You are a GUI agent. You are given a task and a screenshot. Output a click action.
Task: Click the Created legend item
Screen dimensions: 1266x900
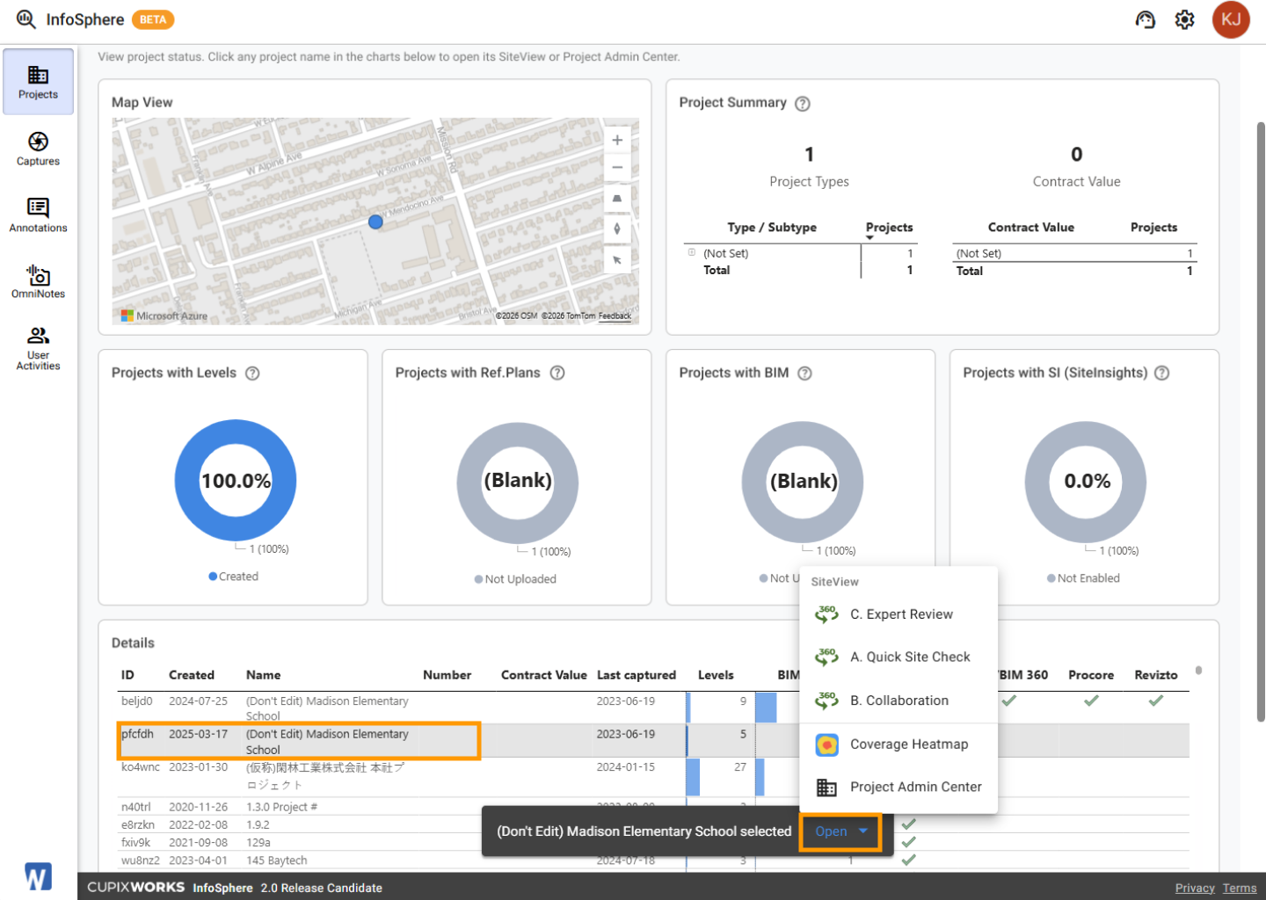pyautogui.click(x=233, y=577)
